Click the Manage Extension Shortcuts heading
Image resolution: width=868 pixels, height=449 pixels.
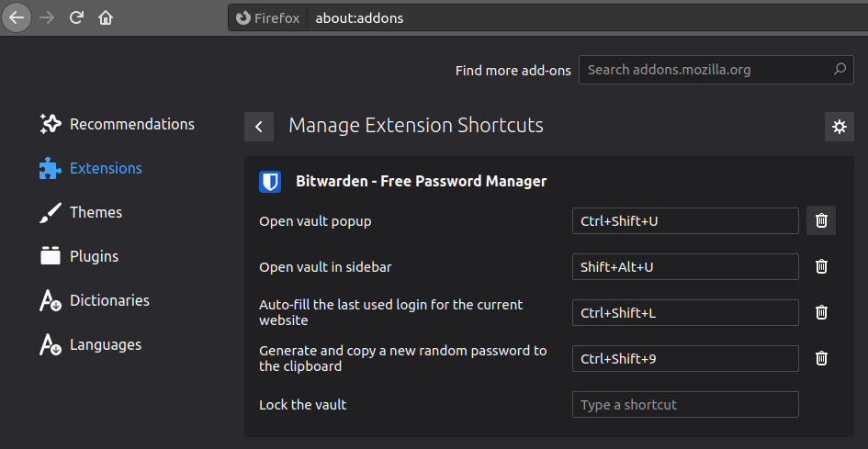click(416, 126)
